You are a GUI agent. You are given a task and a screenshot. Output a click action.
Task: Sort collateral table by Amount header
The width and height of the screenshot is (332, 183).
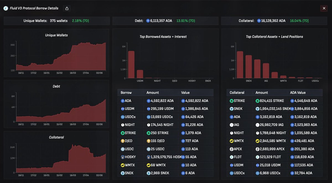[262, 93]
